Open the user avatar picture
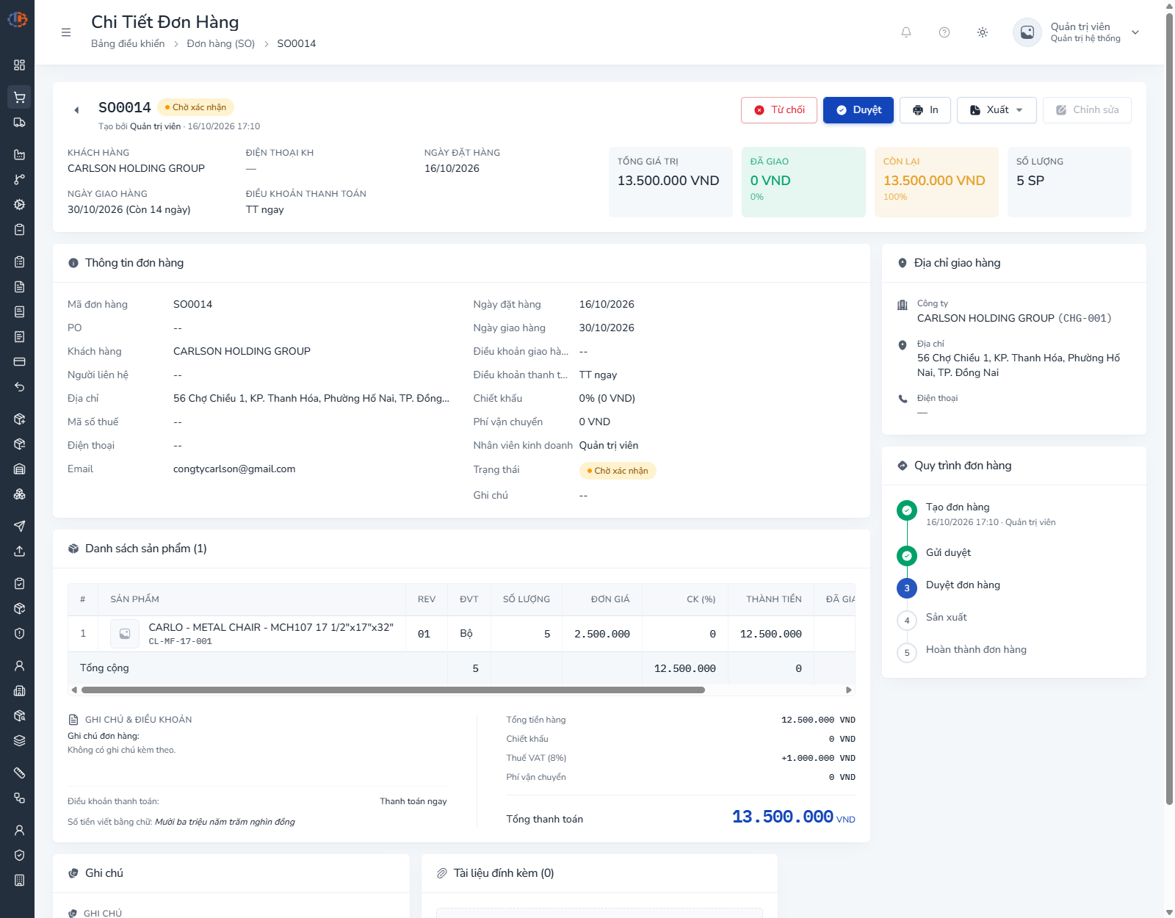The image size is (1175, 918). coord(1027,32)
